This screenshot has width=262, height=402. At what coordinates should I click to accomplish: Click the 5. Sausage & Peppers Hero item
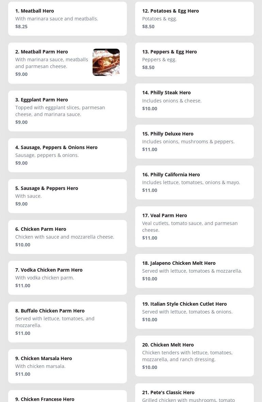67,196
